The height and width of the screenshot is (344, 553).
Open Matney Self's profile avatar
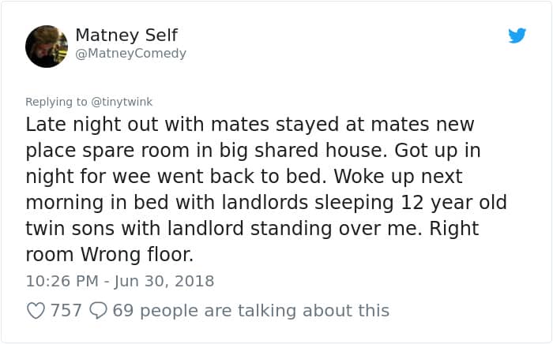(47, 46)
